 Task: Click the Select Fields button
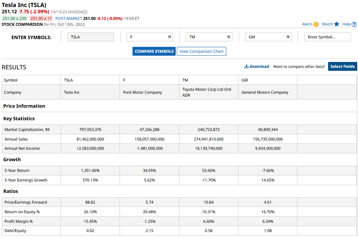pyautogui.click(x=342, y=66)
